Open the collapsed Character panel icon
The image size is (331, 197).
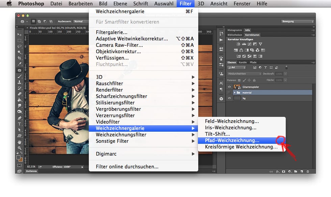(221, 83)
